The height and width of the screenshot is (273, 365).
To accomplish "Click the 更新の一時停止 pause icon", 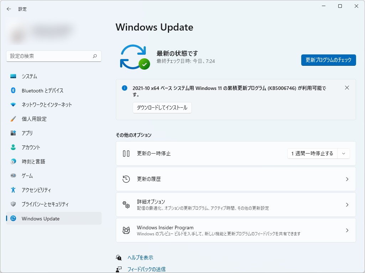I will (x=126, y=153).
